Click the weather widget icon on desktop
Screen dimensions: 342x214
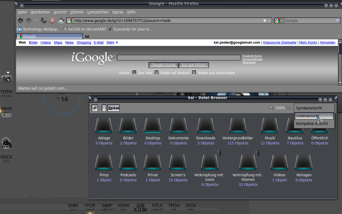click(x=6, y=143)
